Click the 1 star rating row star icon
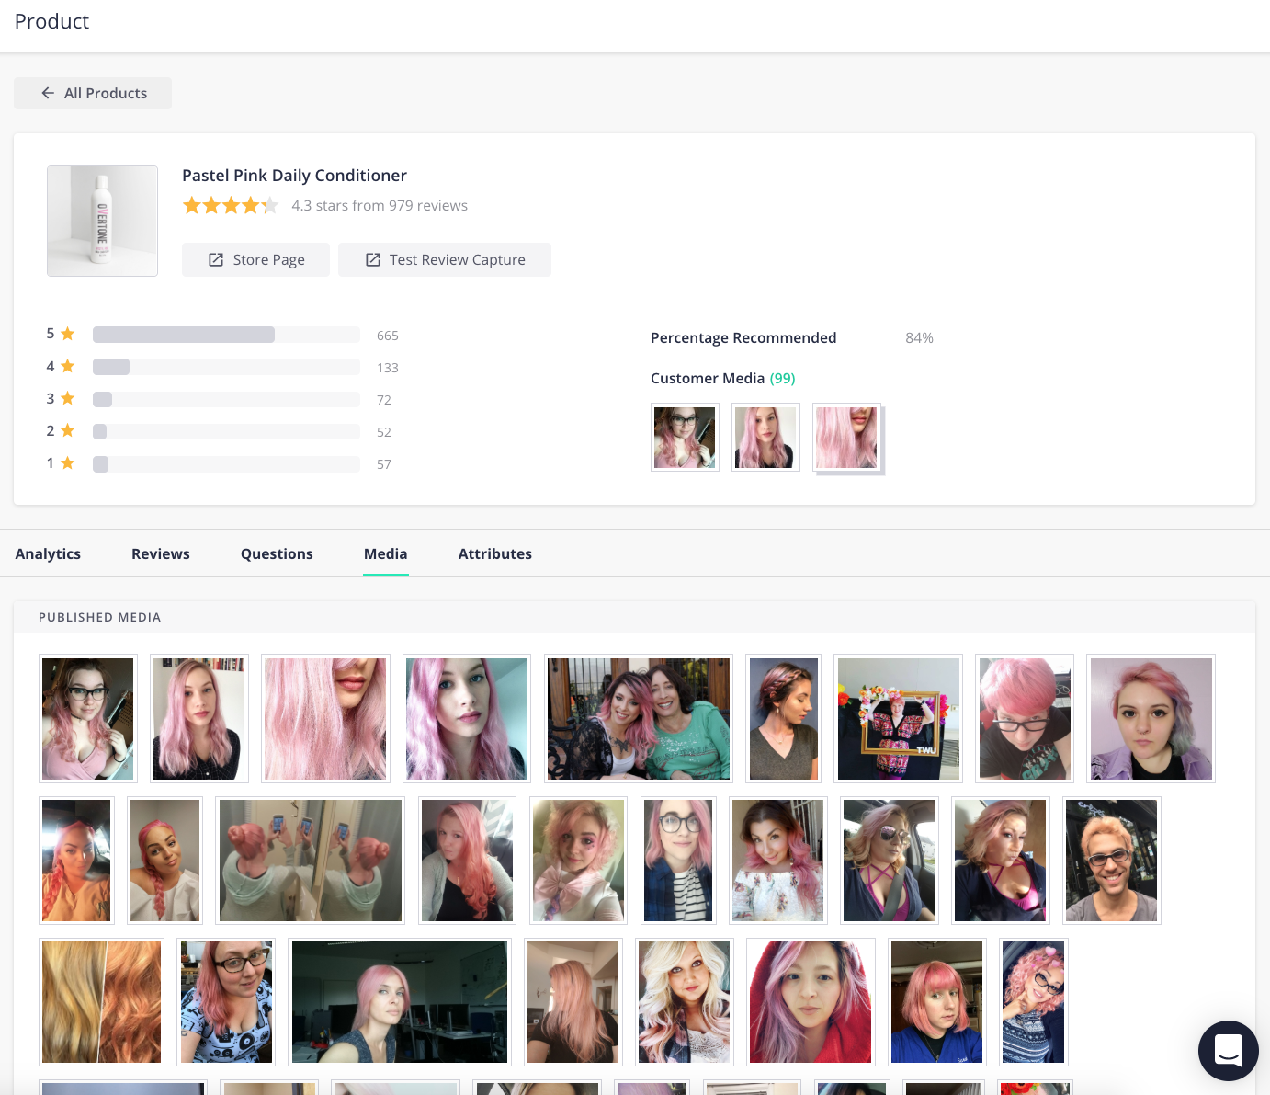This screenshot has height=1095, width=1270. pos(67,462)
